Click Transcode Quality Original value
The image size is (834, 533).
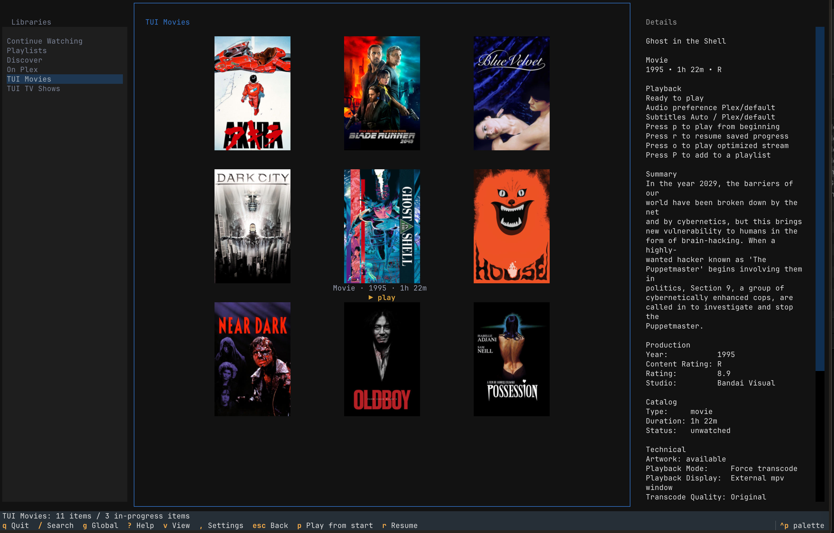coord(749,497)
